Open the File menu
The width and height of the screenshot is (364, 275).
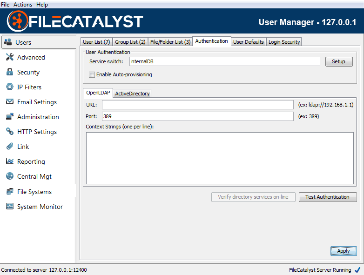tap(5, 4)
